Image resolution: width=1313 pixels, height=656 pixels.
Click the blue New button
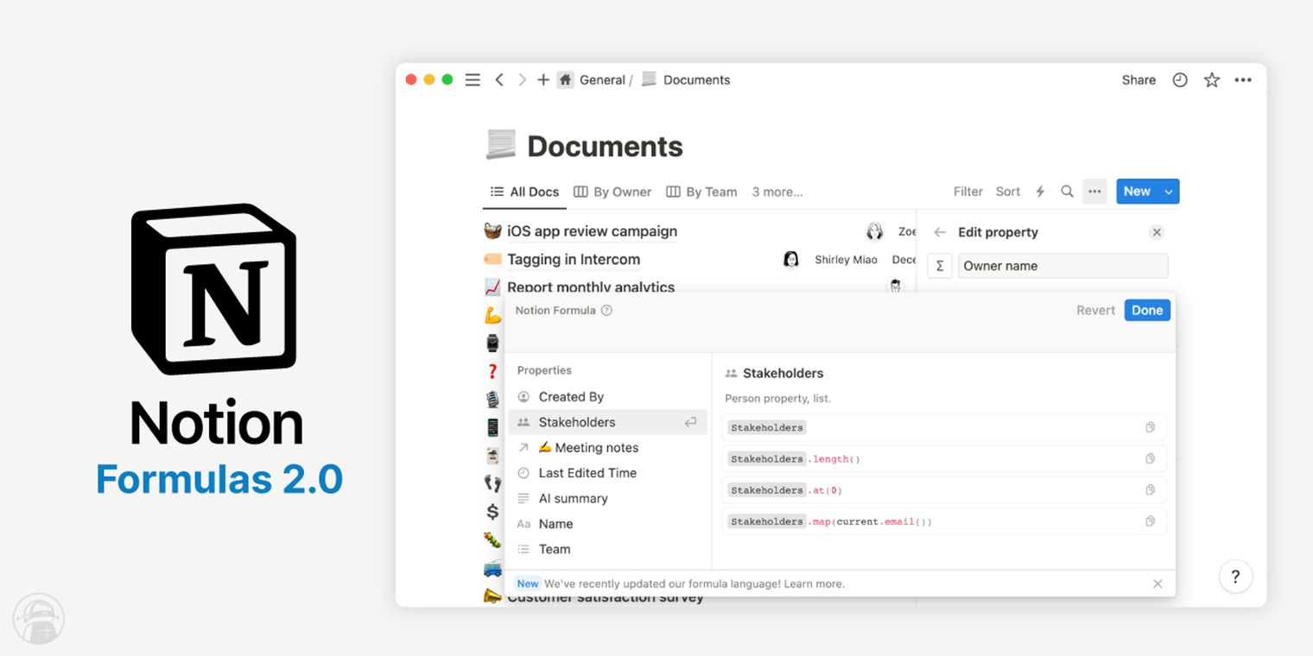[x=1137, y=192]
